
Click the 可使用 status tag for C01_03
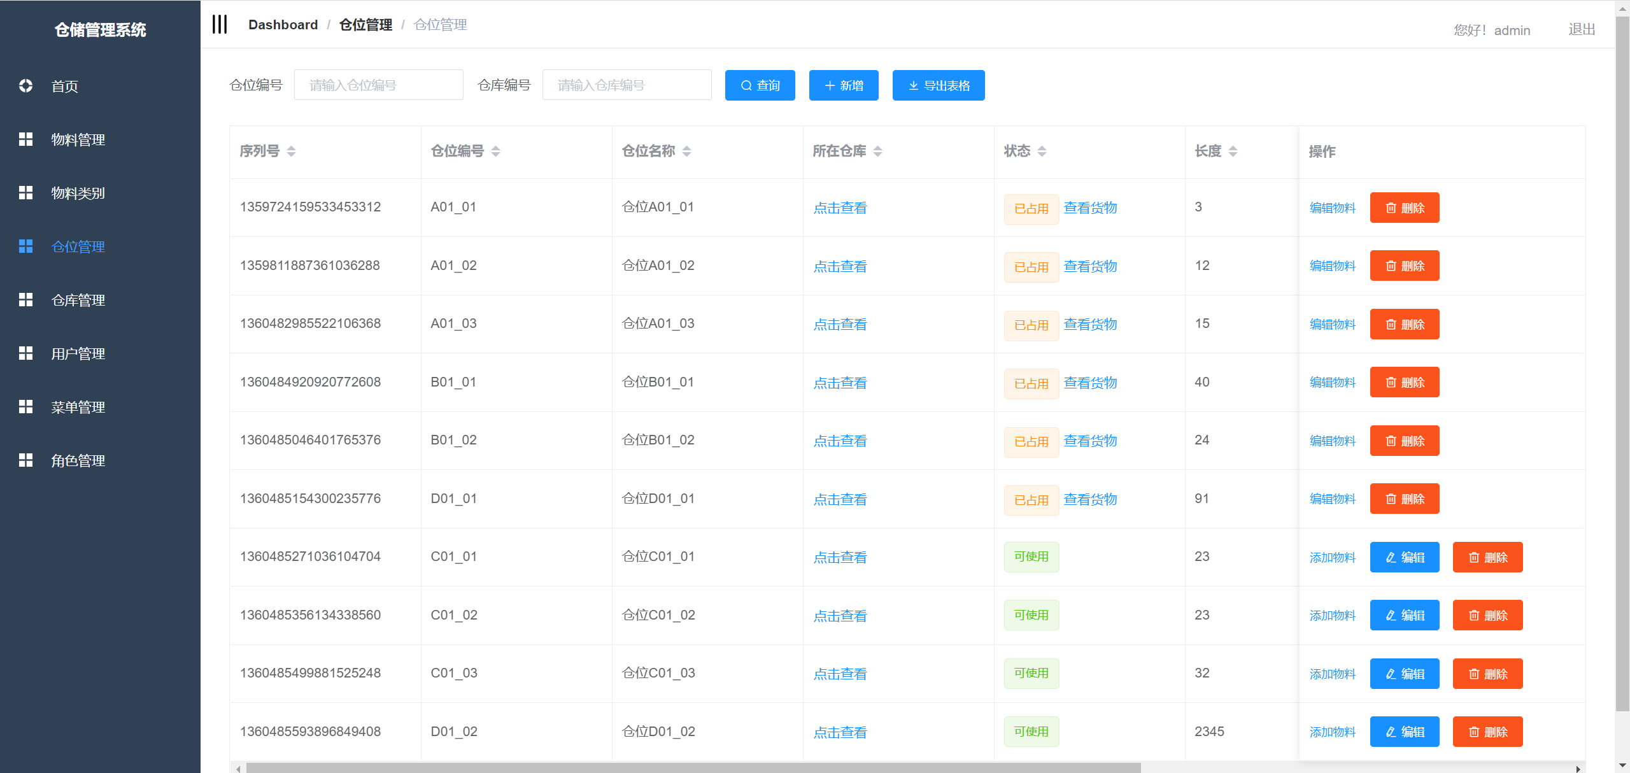click(1031, 674)
